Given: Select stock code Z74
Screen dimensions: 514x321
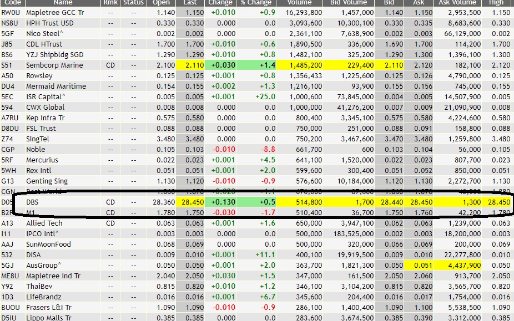Looking at the screenshot, I should (x=7, y=139).
